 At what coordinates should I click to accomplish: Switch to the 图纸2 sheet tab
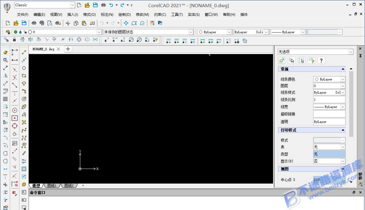coord(69,186)
